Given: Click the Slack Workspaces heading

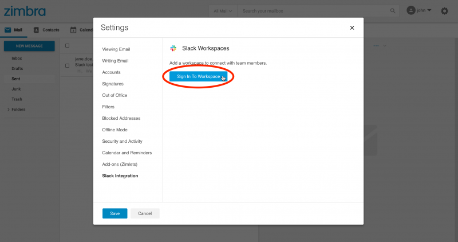Looking at the screenshot, I should pyautogui.click(x=206, y=48).
